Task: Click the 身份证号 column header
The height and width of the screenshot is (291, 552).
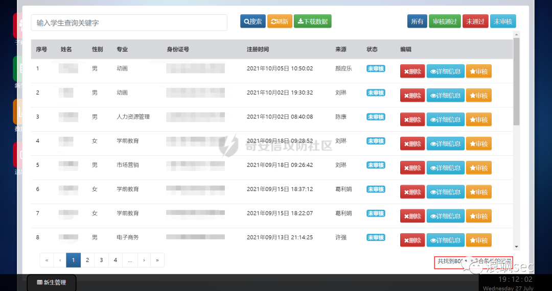Action: [178, 49]
